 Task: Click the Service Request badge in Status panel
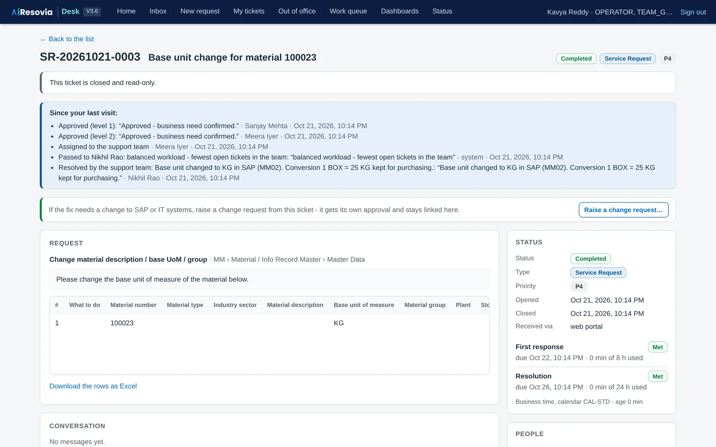point(598,273)
